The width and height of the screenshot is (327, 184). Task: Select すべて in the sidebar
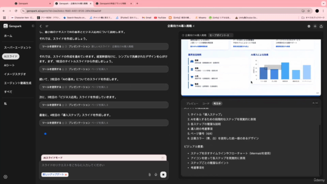(8, 92)
